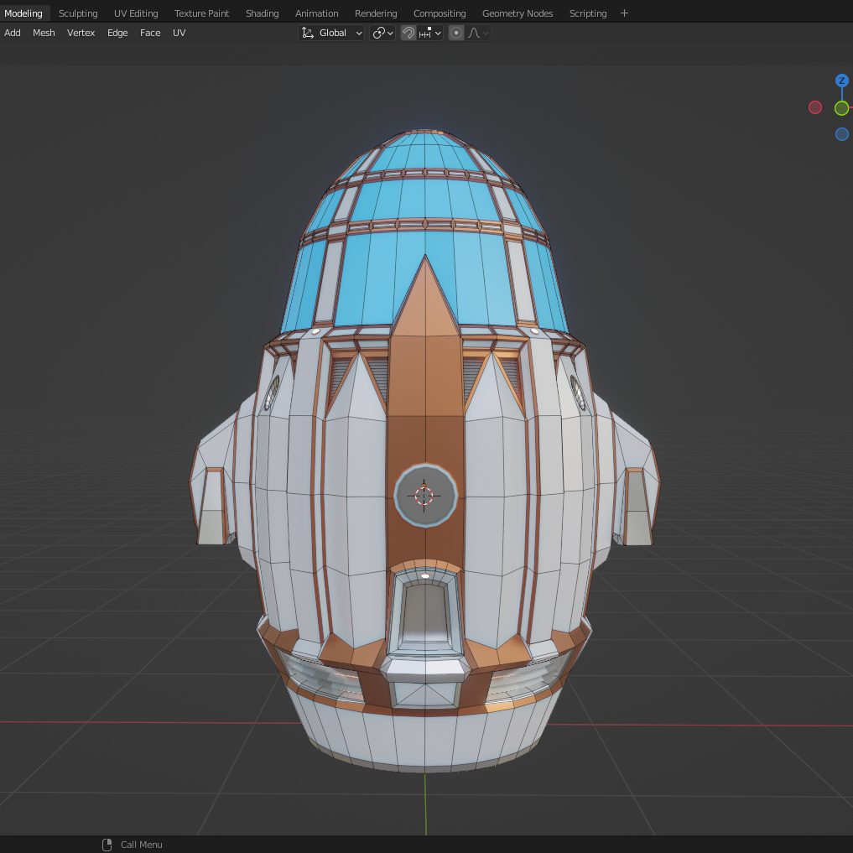Click the mouse icon beside Call Menu

[107, 845]
